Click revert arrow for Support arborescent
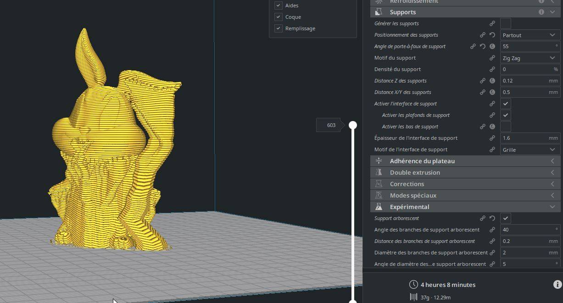The height and width of the screenshot is (303, 563). tap(492, 218)
